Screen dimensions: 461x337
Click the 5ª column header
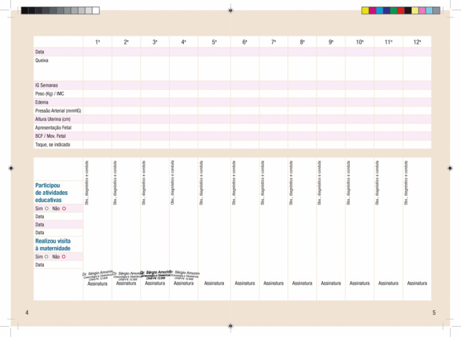pyautogui.click(x=214, y=42)
